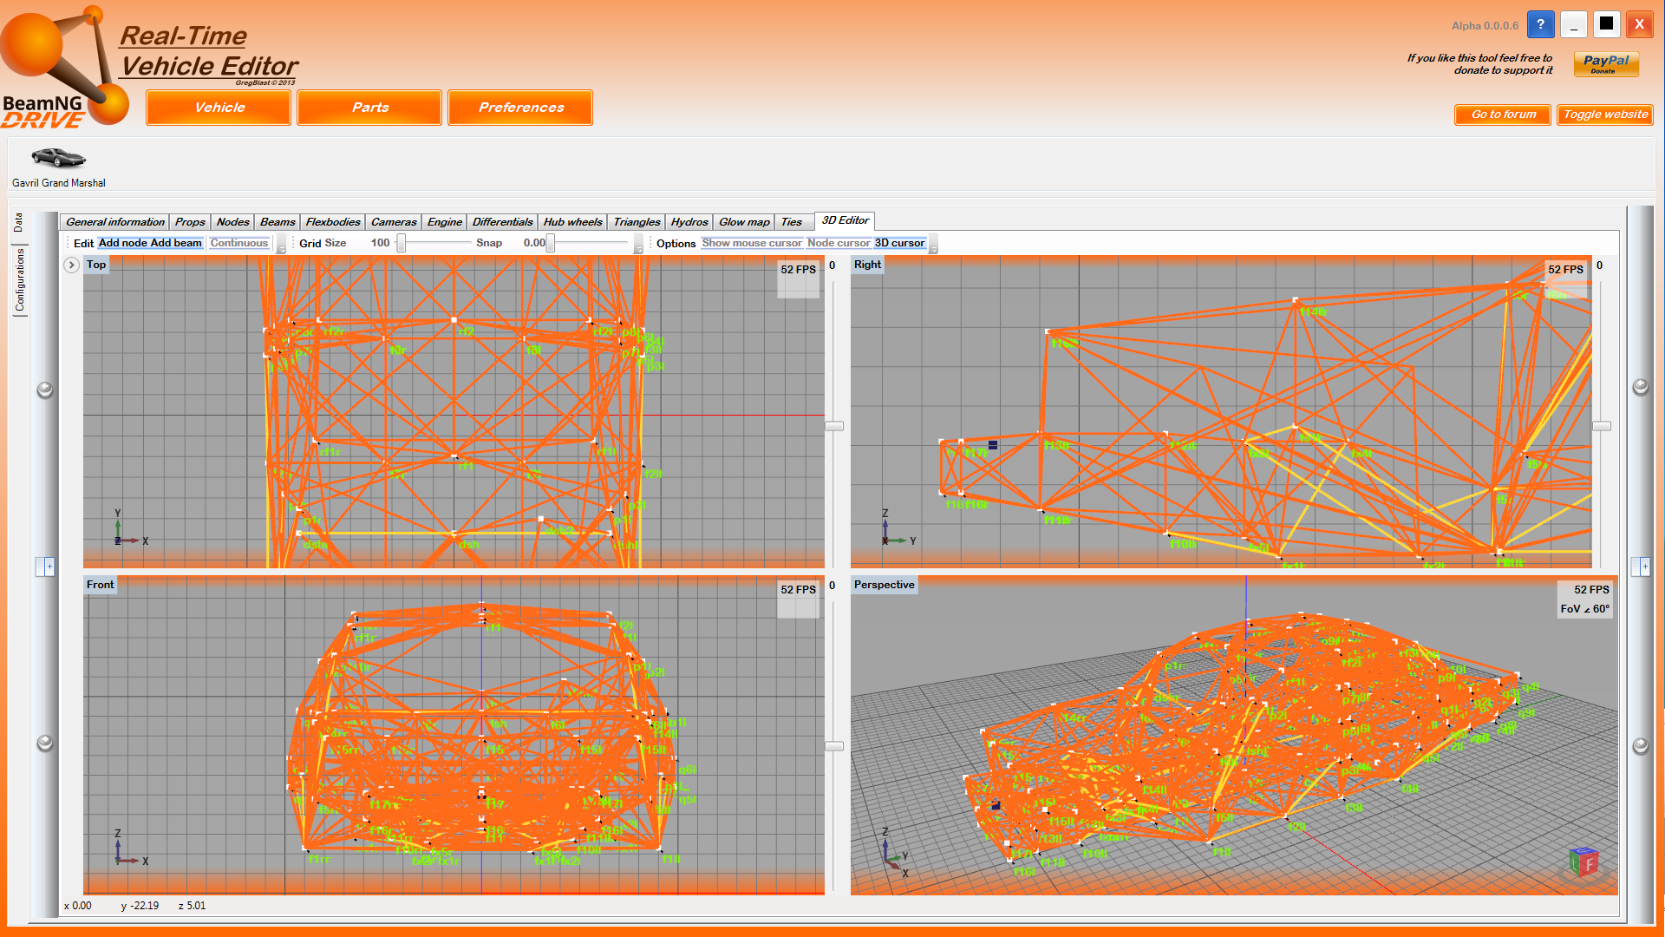1665x937 pixels.
Task: Click the Go to forum button
Action: [x=1503, y=115]
